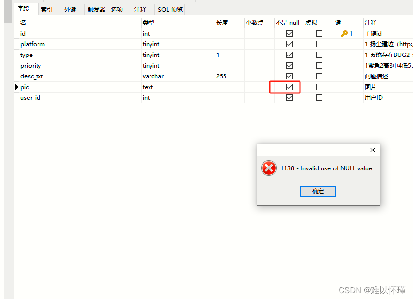Toggle not-null checkbox for platform field
Image resolution: width=413 pixels, height=299 pixels.
289,44
